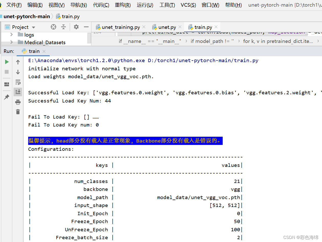Open the 运行(U) menu
The width and height of the screenshot is (322, 242).
(x=145, y=5)
